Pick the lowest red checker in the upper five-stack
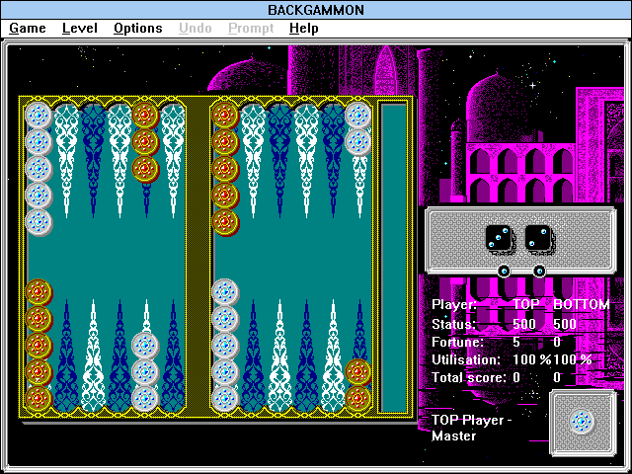This screenshot has height=474, width=632. (x=225, y=222)
